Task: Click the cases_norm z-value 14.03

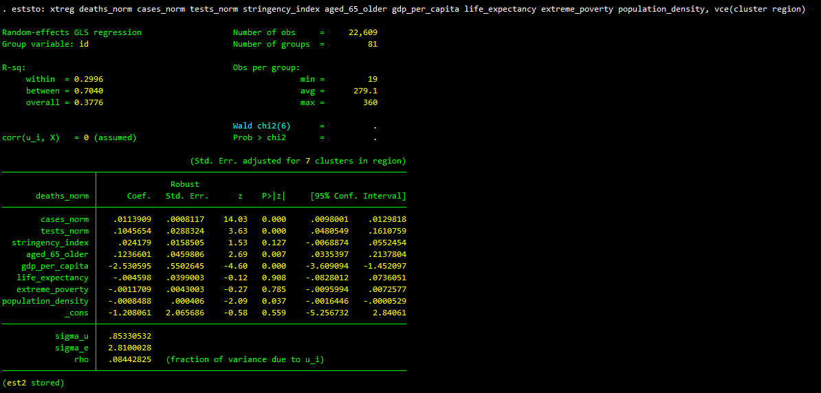Action: point(236,219)
